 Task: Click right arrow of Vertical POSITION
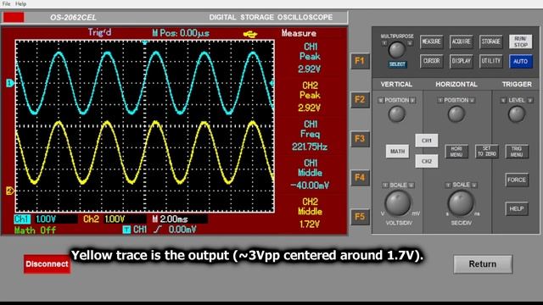[412, 100]
